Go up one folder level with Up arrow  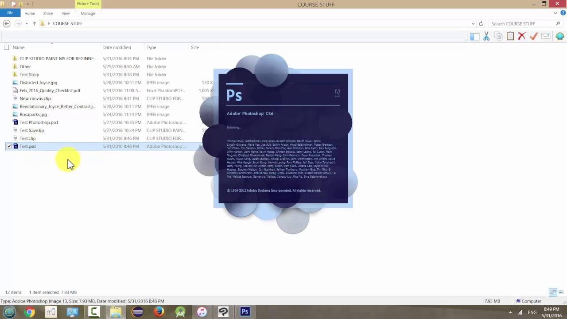point(34,23)
